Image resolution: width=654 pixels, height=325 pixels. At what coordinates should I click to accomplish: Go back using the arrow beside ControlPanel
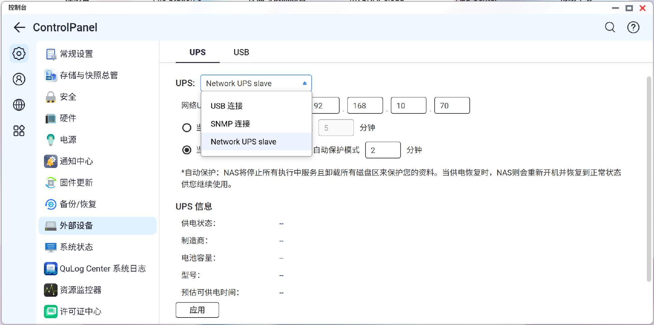[x=19, y=27]
